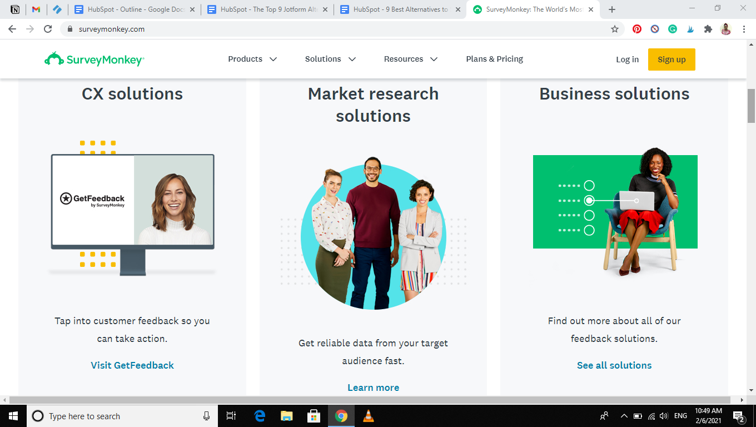
Task: Click the three people market research image
Action: (x=374, y=234)
